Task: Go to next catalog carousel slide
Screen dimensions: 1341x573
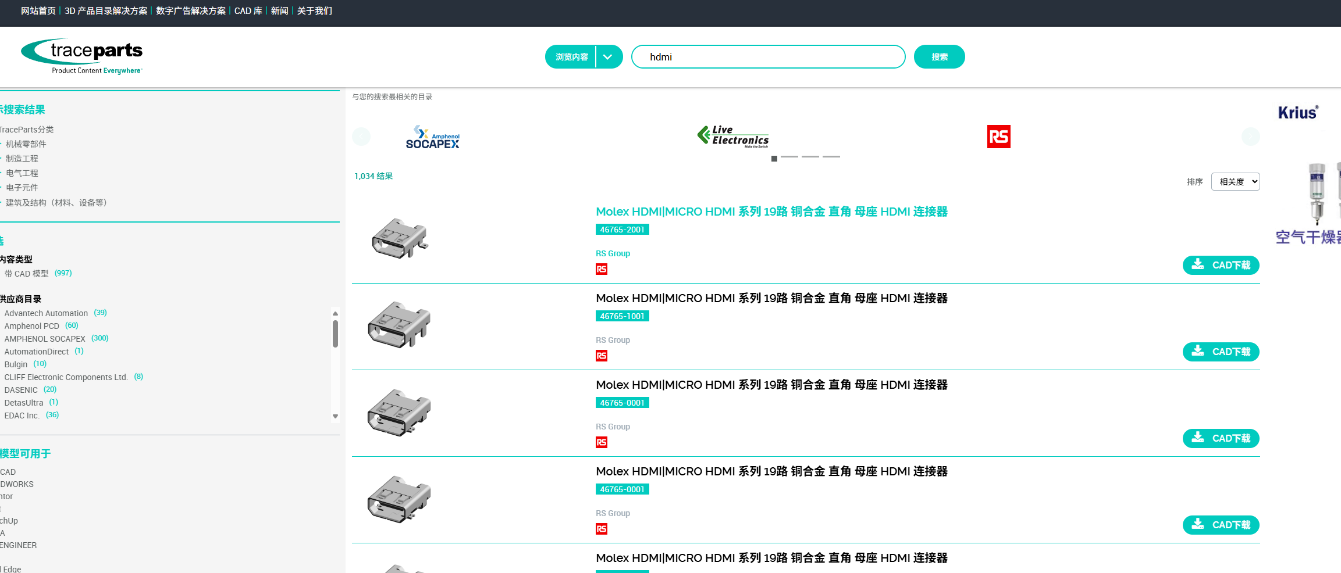Action: pyautogui.click(x=1250, y=137)
